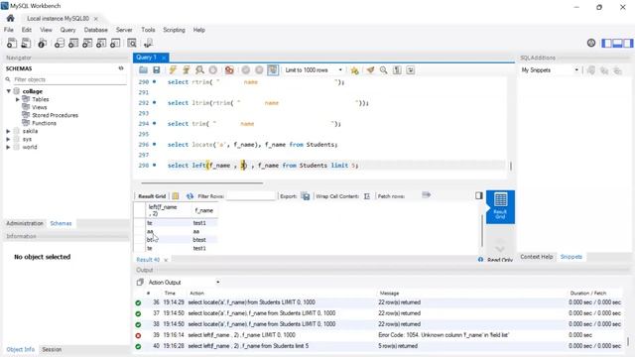Activate the Result Grid side panel button

click(500, 207)
